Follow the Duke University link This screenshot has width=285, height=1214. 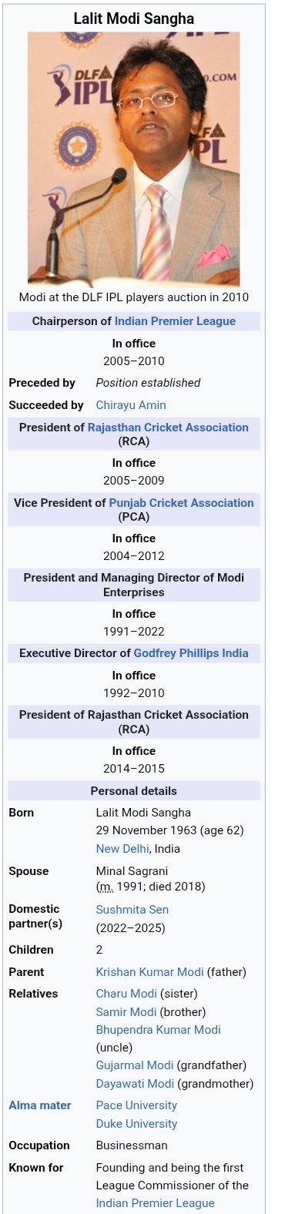tap(136, 1124)
